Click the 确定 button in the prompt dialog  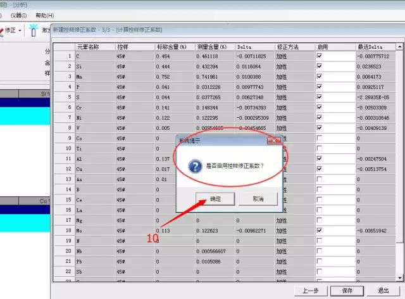pos(215,199)
